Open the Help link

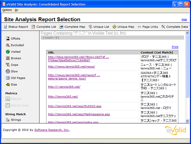click(184, 19)
